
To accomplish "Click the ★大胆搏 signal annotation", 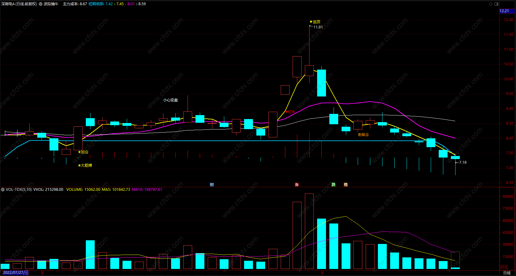I will (x=85, y=165).
